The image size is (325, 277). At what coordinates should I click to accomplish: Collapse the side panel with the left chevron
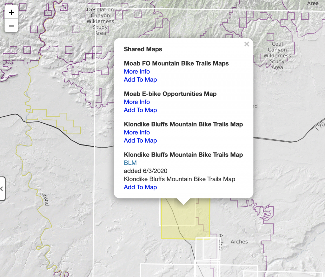[3, 189]
